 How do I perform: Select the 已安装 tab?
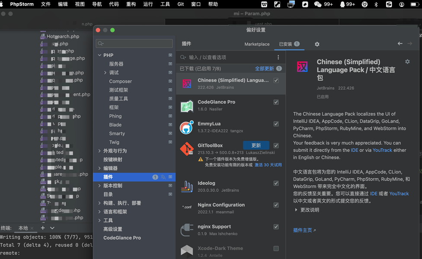pyautogui.click(x=289, y=44)
